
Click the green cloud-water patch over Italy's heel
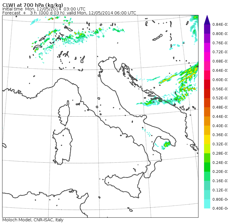pyautogui.click(x=167, y=144)
